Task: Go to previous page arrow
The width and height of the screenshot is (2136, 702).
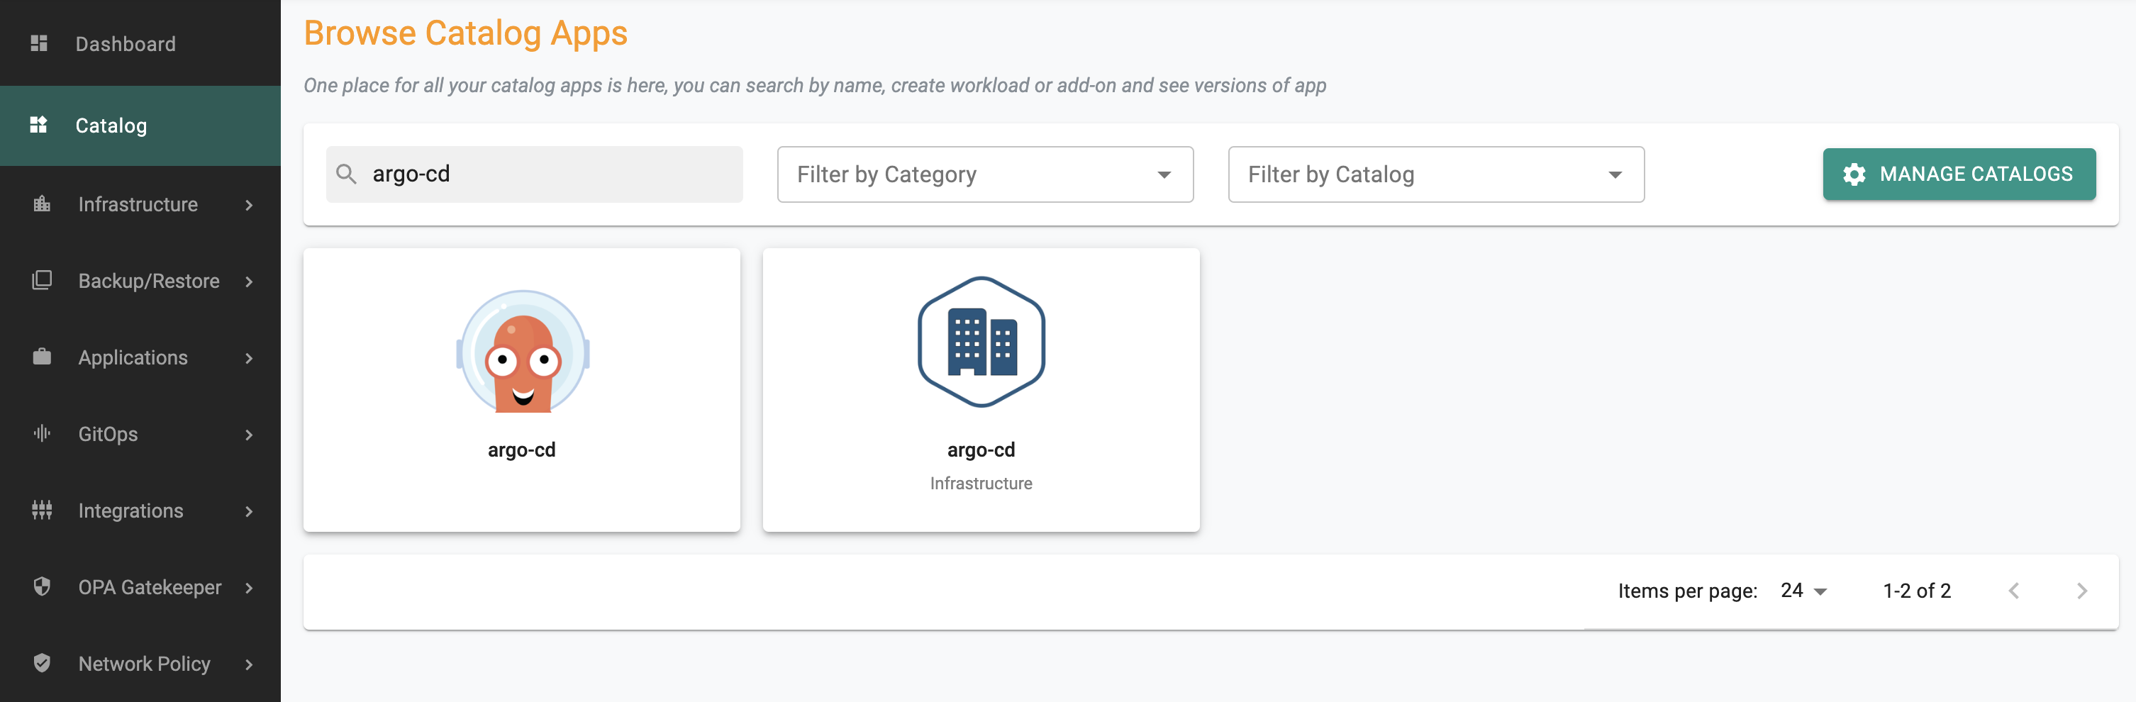Action: click(2013, 591)
